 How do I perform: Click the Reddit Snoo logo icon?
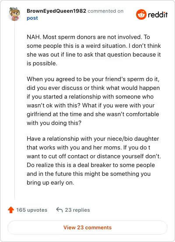(x=141, y=14)
